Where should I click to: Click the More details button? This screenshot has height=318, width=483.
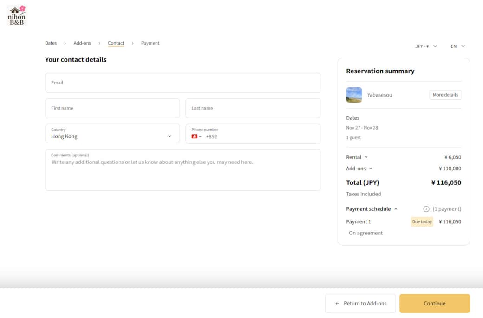pos(445,95)
